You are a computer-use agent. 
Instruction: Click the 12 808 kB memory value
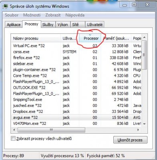pyautogui.click(x=120, y=52)
